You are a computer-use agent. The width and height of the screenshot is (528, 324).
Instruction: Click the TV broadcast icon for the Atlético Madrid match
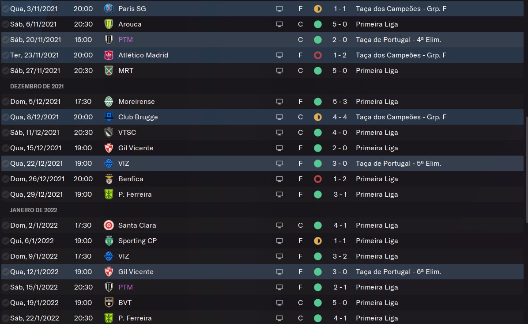(x=279, y=55)
